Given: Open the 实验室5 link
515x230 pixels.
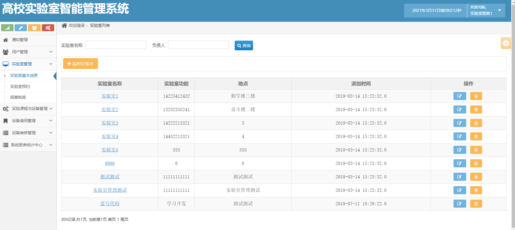Looking at the screenshot, I should tap(110, 150).
